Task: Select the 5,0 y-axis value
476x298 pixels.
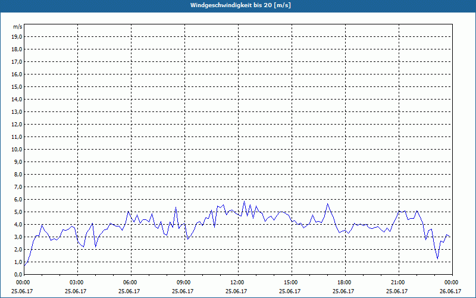Action: click(18, 212)
